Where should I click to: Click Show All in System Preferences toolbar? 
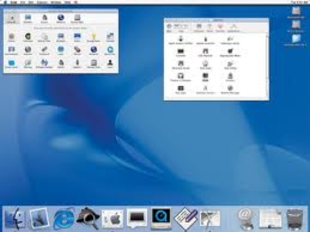12,19
